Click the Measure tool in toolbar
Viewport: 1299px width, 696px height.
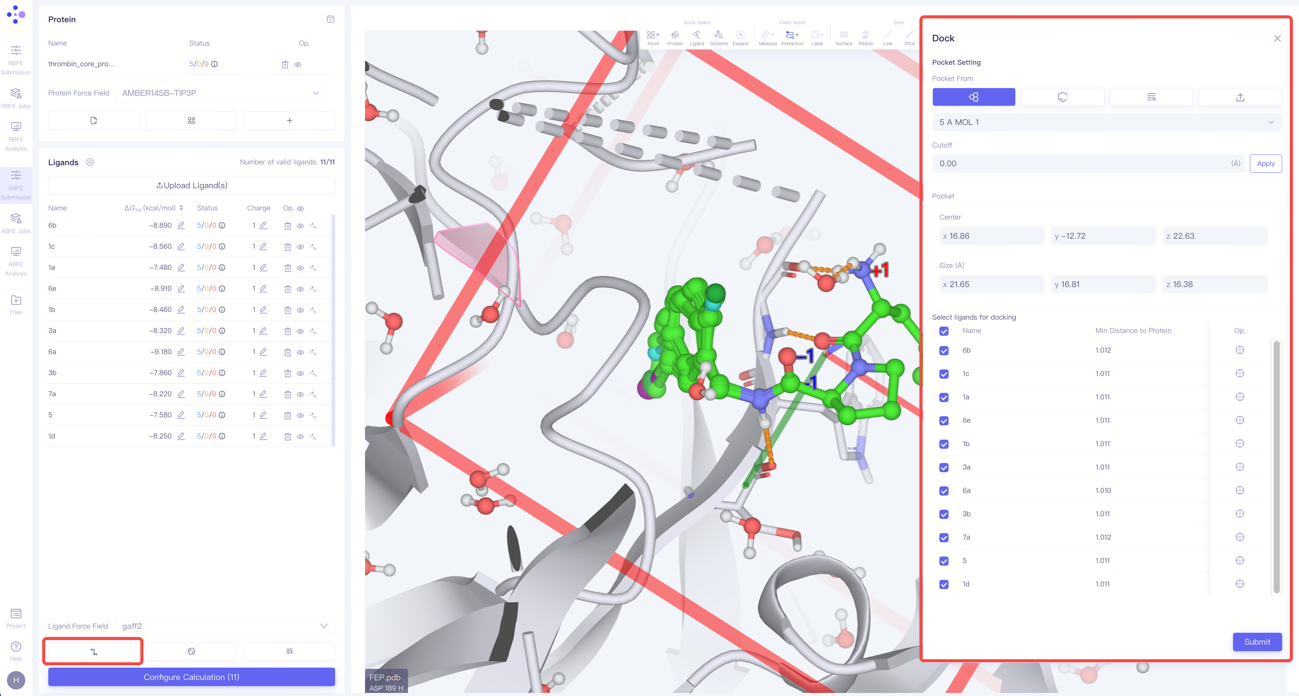point(767,36)
